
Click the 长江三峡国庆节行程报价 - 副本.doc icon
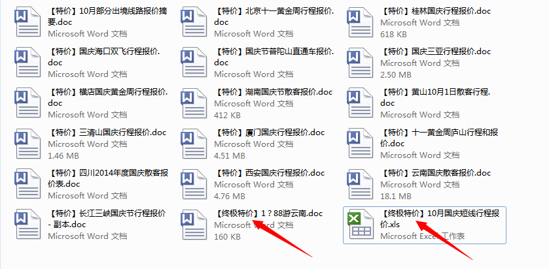(27, 225)
